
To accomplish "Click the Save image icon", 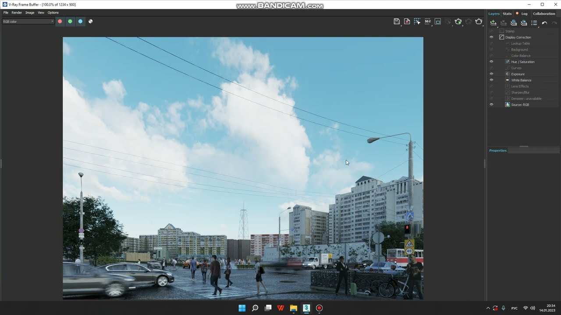I will point(397,21).
